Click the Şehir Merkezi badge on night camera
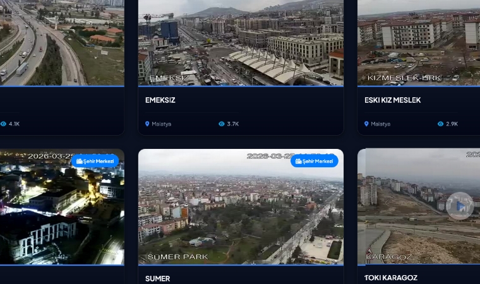The width and height of the screenshot is (480, 284). [95, 161]
